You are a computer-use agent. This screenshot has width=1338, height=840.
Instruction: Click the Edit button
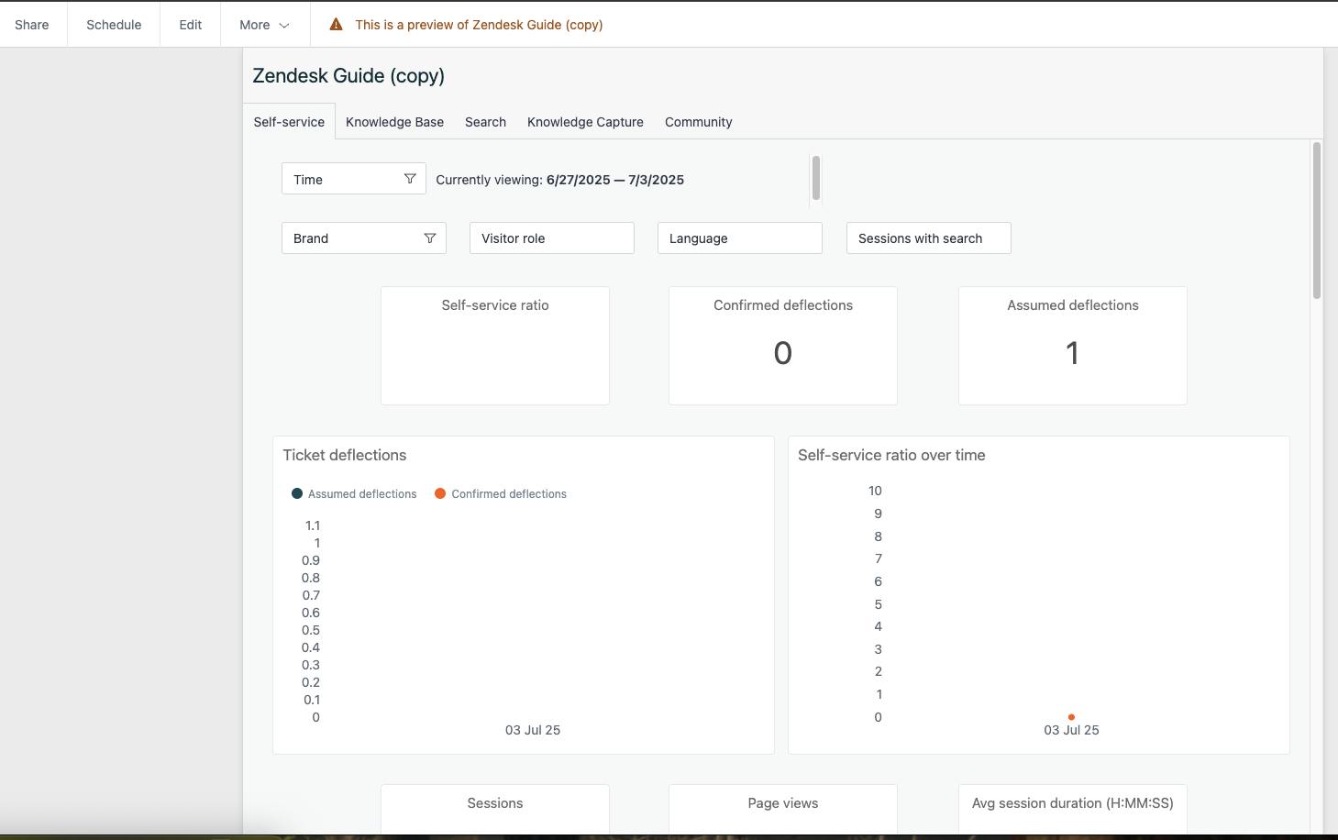[191, 25]
